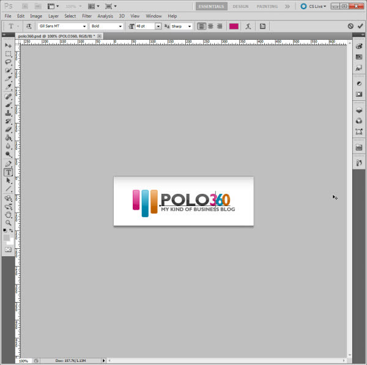Select the Pen tool
This screenshot has width=367, height=365.
(x=8, y=164)
